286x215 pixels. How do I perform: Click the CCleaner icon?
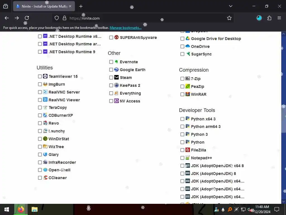pyautogui.click(x=45, y=177)
